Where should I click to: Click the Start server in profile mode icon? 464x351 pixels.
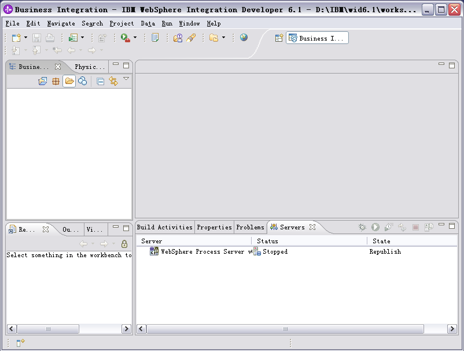(x=389, y=227)
